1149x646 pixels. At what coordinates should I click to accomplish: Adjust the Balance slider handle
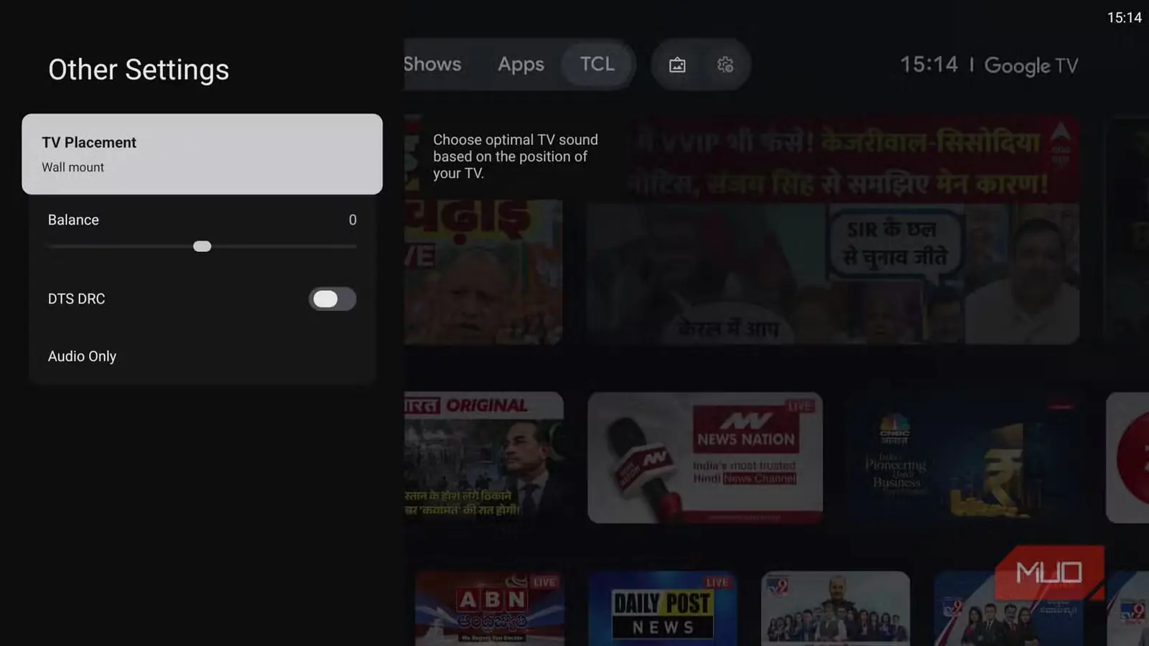click(203, 246)
